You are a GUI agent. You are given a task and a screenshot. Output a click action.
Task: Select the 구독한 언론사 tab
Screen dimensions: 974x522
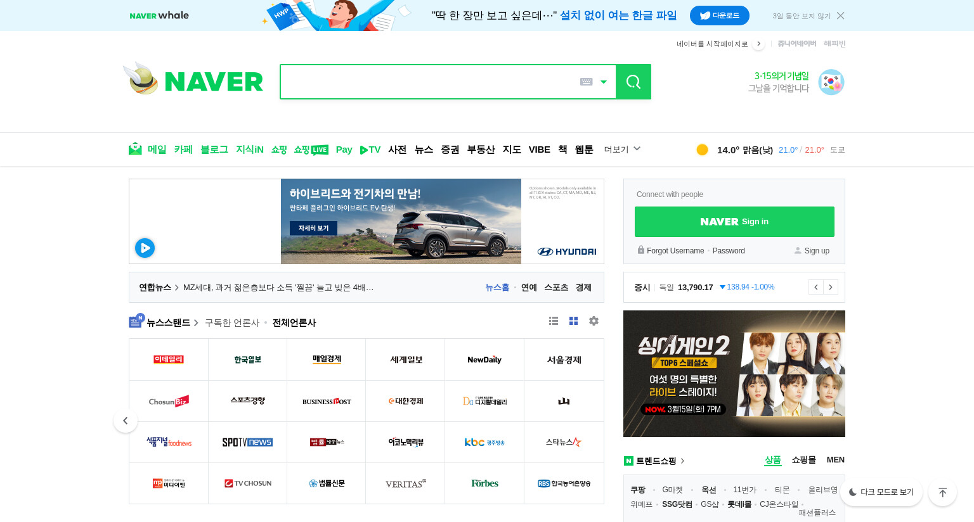(x=232, y=322)
